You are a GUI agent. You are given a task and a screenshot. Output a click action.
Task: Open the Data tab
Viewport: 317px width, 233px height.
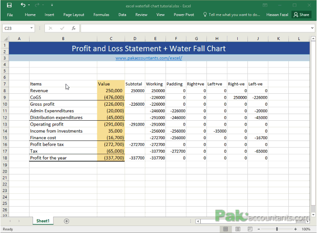click(122, 15)
